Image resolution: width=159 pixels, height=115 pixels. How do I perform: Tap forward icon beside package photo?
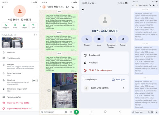(x=49, y=90)
